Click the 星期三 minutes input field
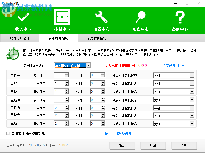205x153 pixels. [x=96, y=92]
